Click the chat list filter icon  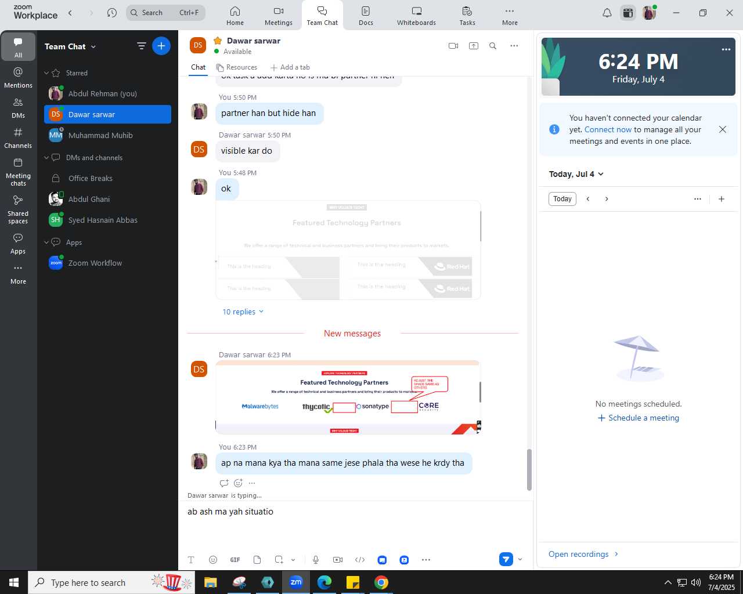(x=141, y=46)
